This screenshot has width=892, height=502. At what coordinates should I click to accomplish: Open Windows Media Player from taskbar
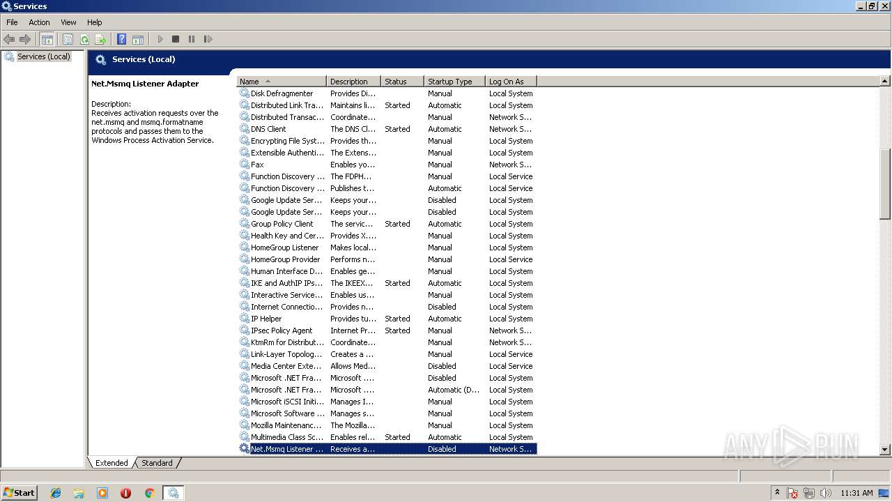pyautogui.click(x=102, y=493)
